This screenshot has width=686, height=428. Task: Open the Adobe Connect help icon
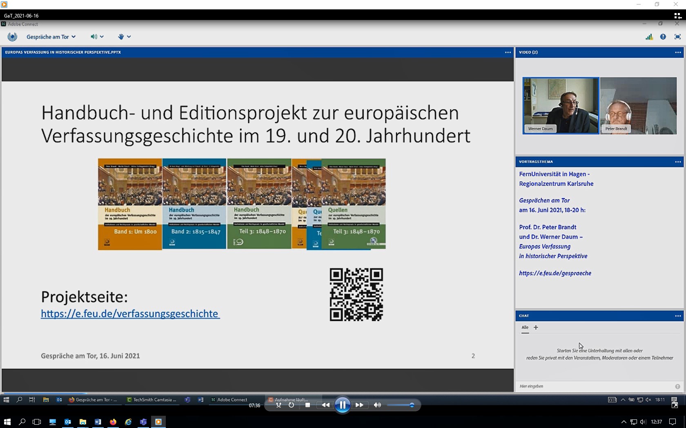coord(663,37)
